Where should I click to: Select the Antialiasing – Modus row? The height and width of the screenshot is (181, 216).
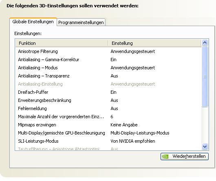click(x=108, y=68)
